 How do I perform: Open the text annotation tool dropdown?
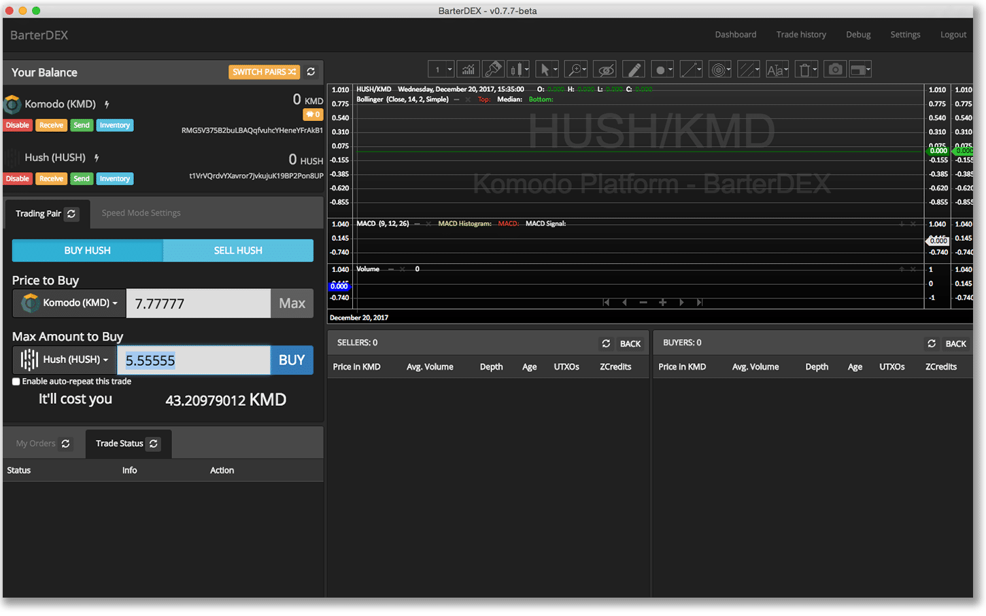(x=777, y=69)
